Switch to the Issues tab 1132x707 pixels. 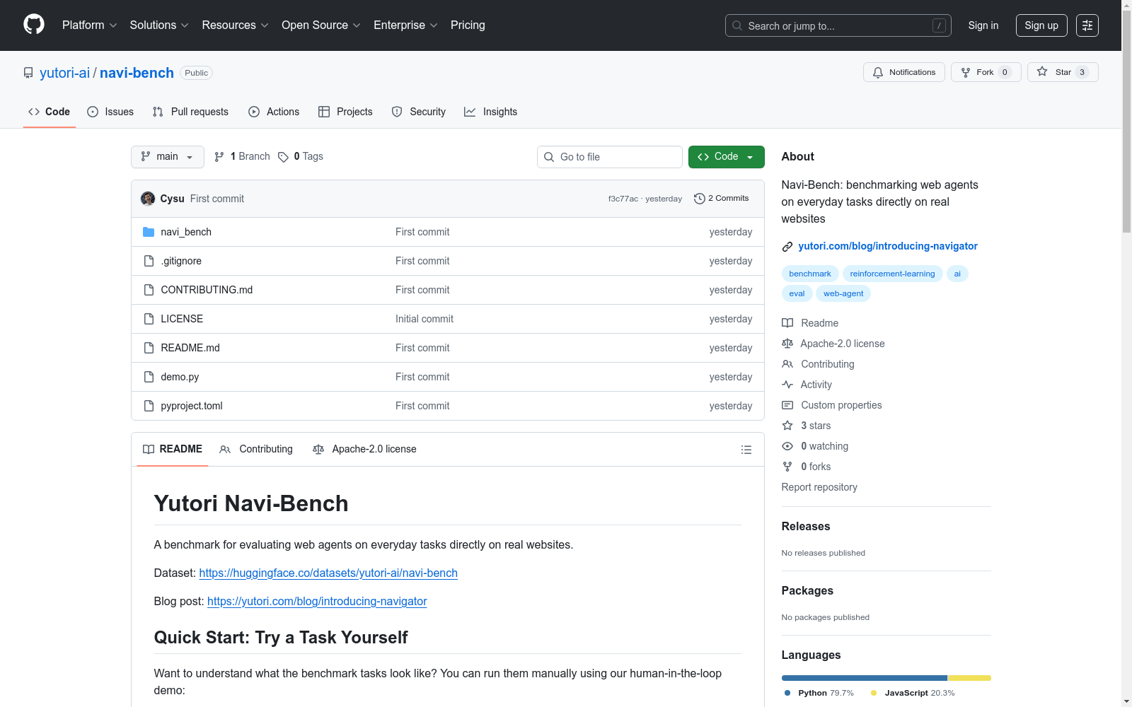tap(110, 112)
